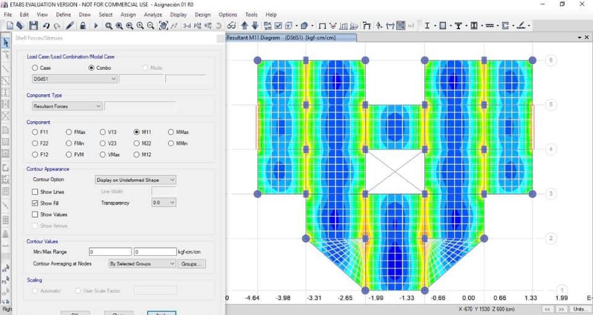Click the move down in list arrow
This screenshot has height=315, width=593.
coord(255,26)
